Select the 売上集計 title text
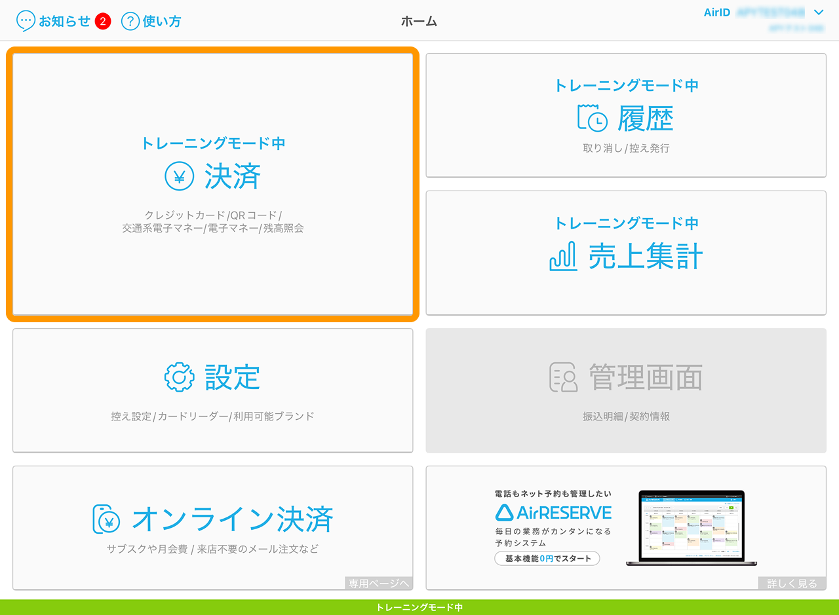 [x=645, y=256]
